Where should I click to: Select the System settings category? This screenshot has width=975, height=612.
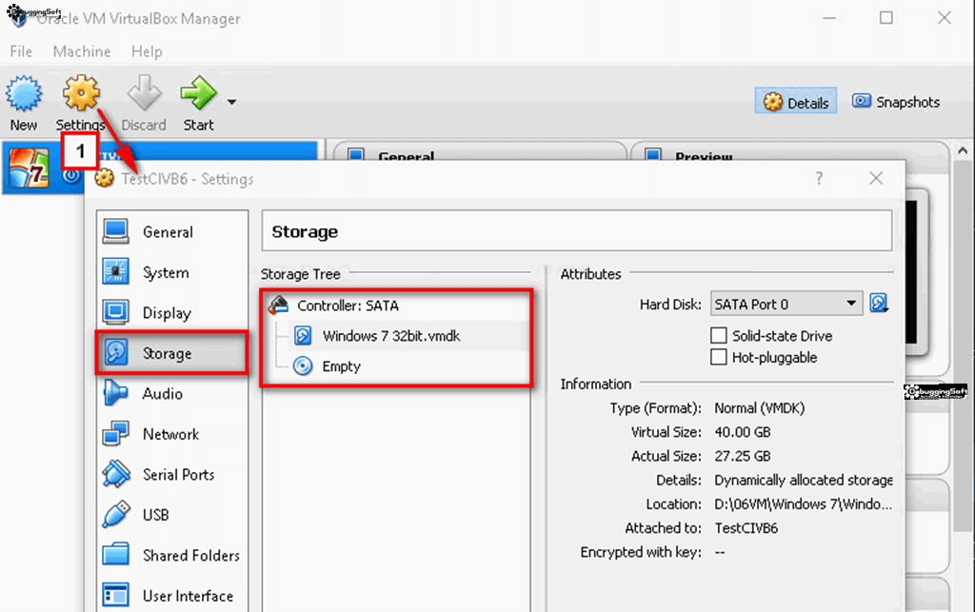[172, 272]
